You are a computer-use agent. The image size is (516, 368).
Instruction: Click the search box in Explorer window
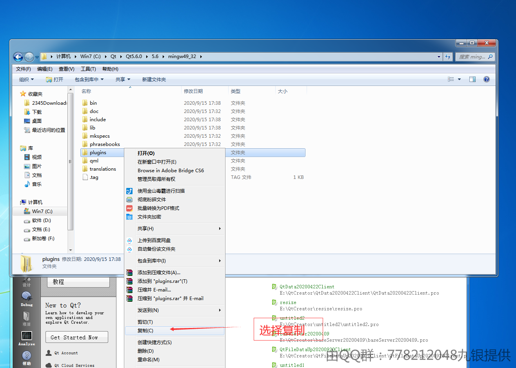475,57
